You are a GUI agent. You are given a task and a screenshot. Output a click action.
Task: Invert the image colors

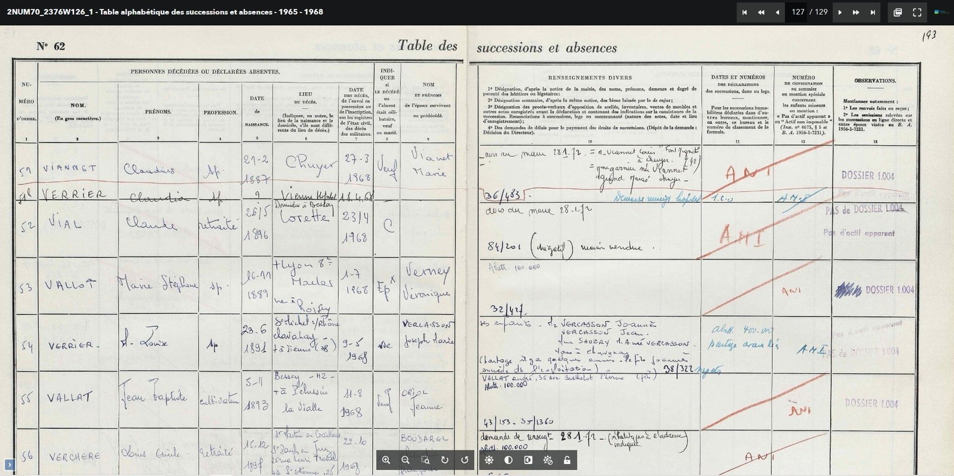(528, 460)
